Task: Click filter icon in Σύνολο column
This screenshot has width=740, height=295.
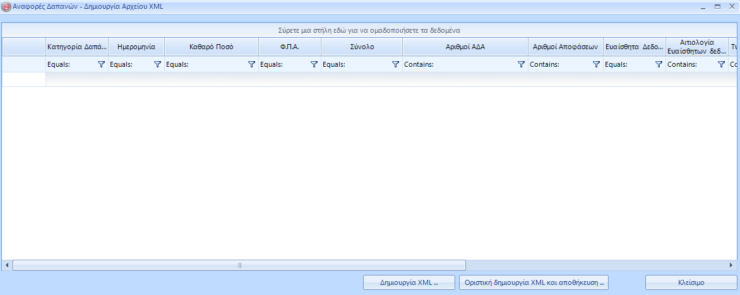Action: 395,64
